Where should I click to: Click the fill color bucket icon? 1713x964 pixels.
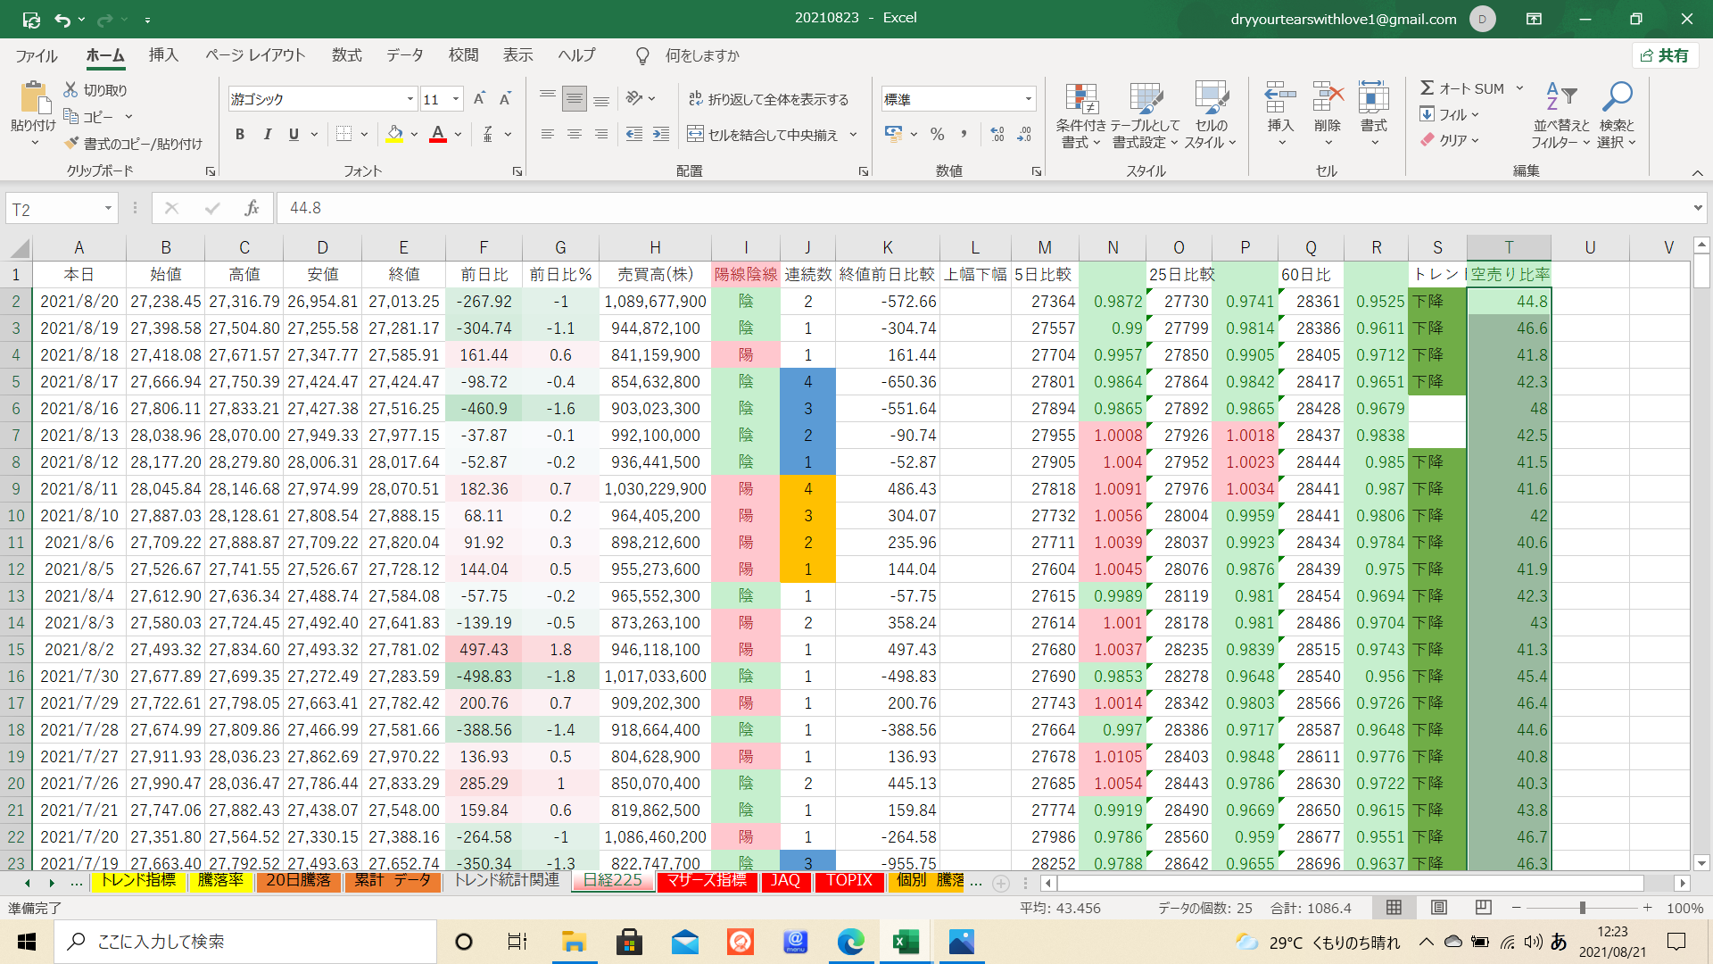[x=394, y=134]
